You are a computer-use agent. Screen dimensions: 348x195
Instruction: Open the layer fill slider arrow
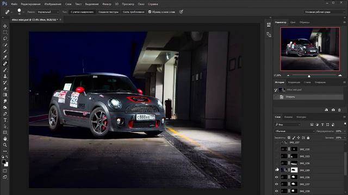pyautogui.click(x=345, y=138)
